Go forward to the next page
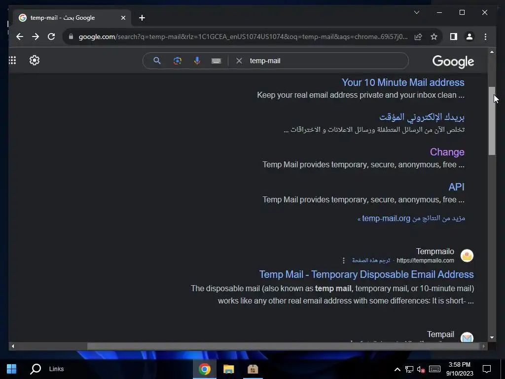Viewport: 505px width, 379px height. pos(36,37)
